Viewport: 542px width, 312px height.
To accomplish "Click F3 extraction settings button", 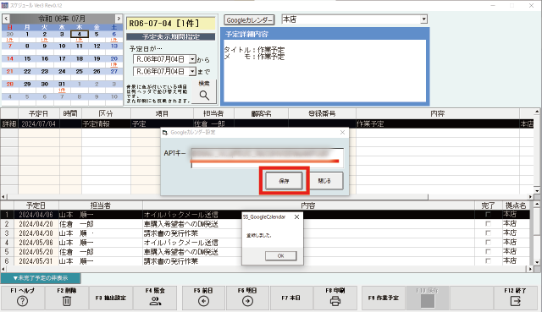I will tap(111, 297).
